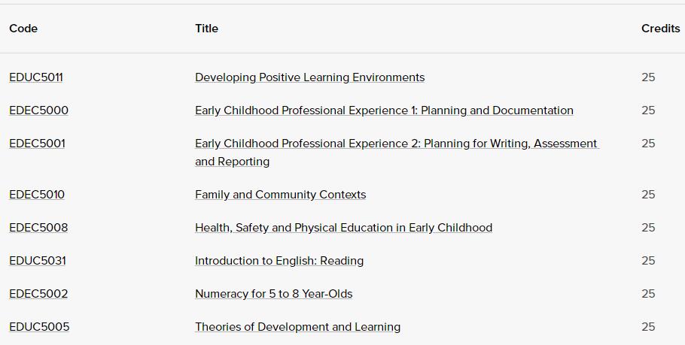
Task: Click the credits value in the EDUC5011 row
Action: (648, 77)
